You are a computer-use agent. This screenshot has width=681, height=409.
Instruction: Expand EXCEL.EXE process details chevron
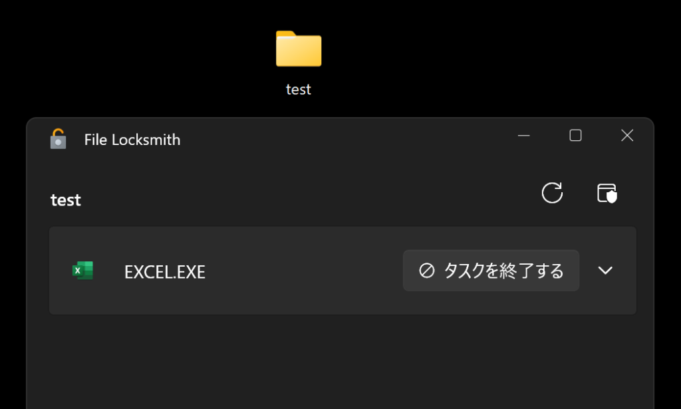click(x=605, y=271)
